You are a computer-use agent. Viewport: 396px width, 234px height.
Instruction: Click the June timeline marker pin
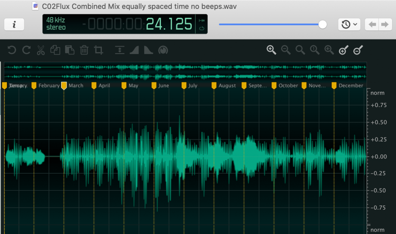(x=155, y=86)
